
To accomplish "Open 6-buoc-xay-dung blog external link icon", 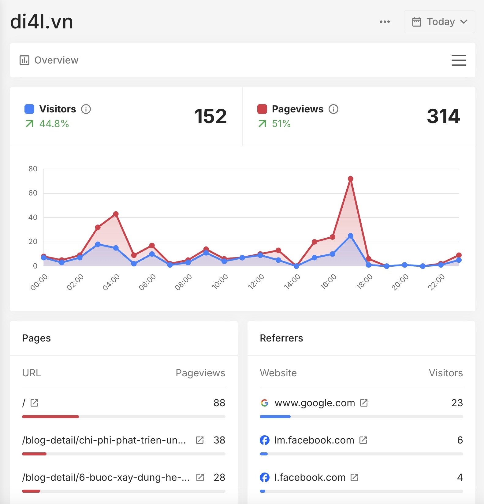I will [x=200, y=477].
